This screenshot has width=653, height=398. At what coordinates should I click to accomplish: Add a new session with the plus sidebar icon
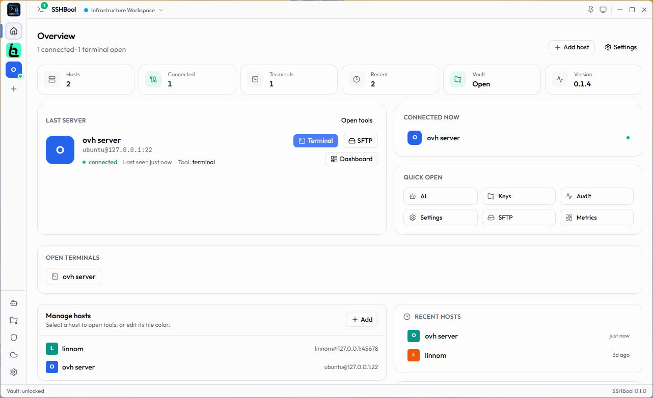(x=14, y=89)
